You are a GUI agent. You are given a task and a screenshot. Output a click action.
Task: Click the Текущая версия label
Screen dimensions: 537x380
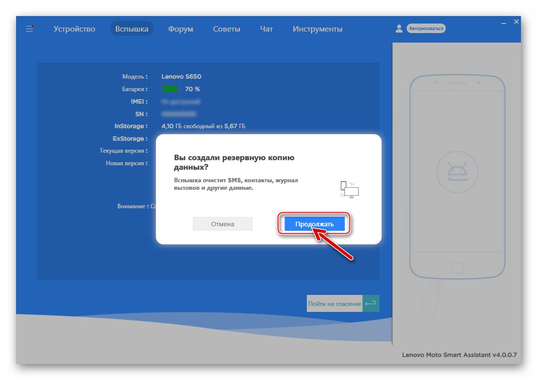point(124,151)
